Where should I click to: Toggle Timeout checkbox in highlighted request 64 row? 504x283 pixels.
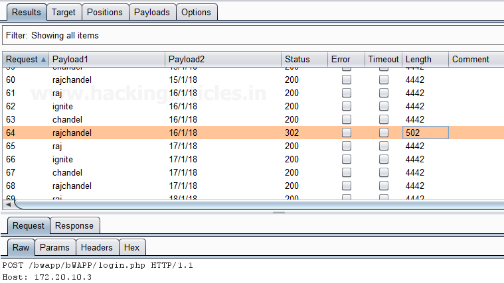point(384,133)
